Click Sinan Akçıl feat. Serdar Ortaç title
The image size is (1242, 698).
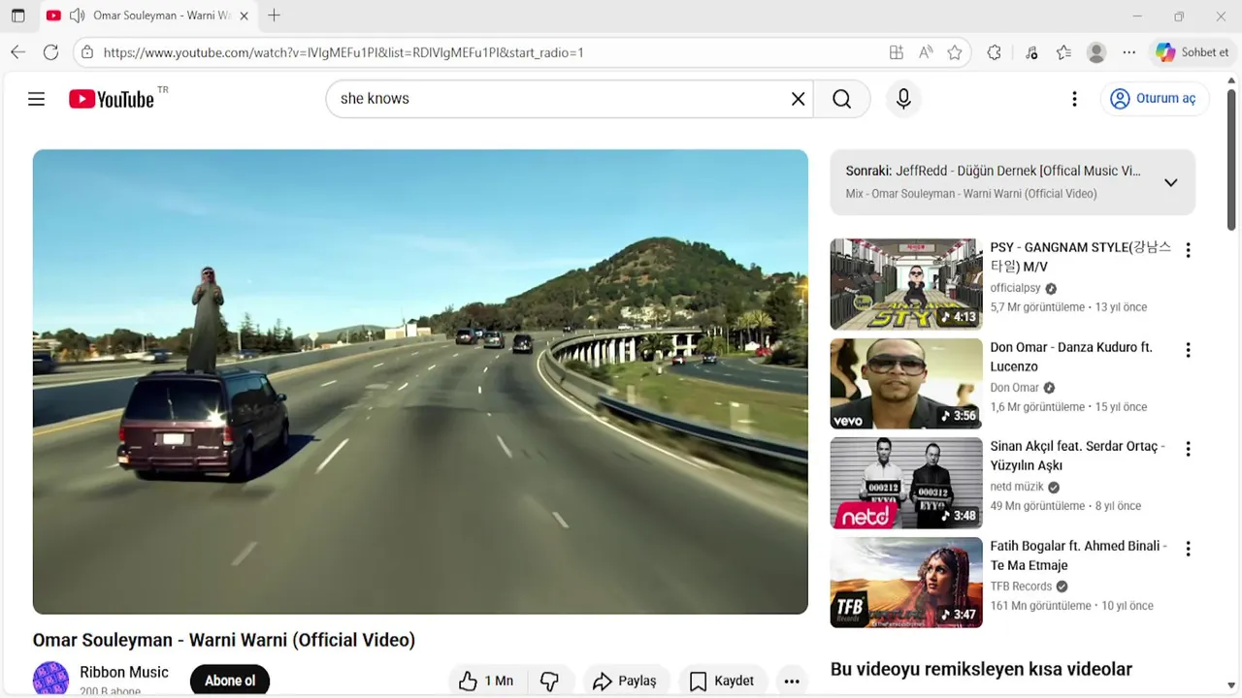tap(1078, 456)
